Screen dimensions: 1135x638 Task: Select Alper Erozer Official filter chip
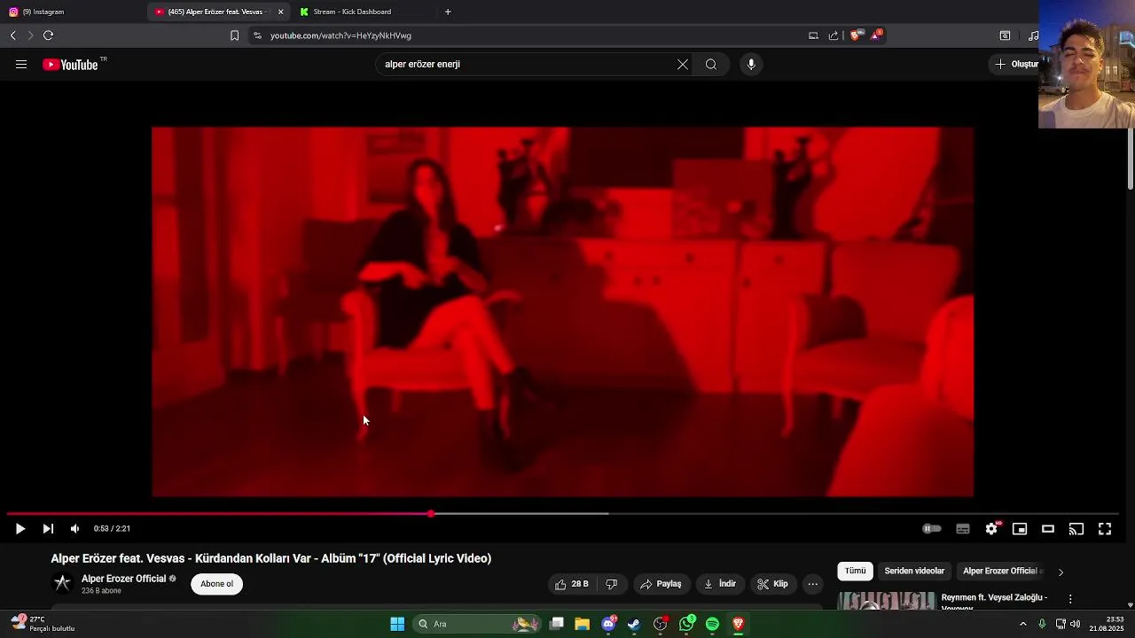pyautogui.click(x=1002, y=572)
